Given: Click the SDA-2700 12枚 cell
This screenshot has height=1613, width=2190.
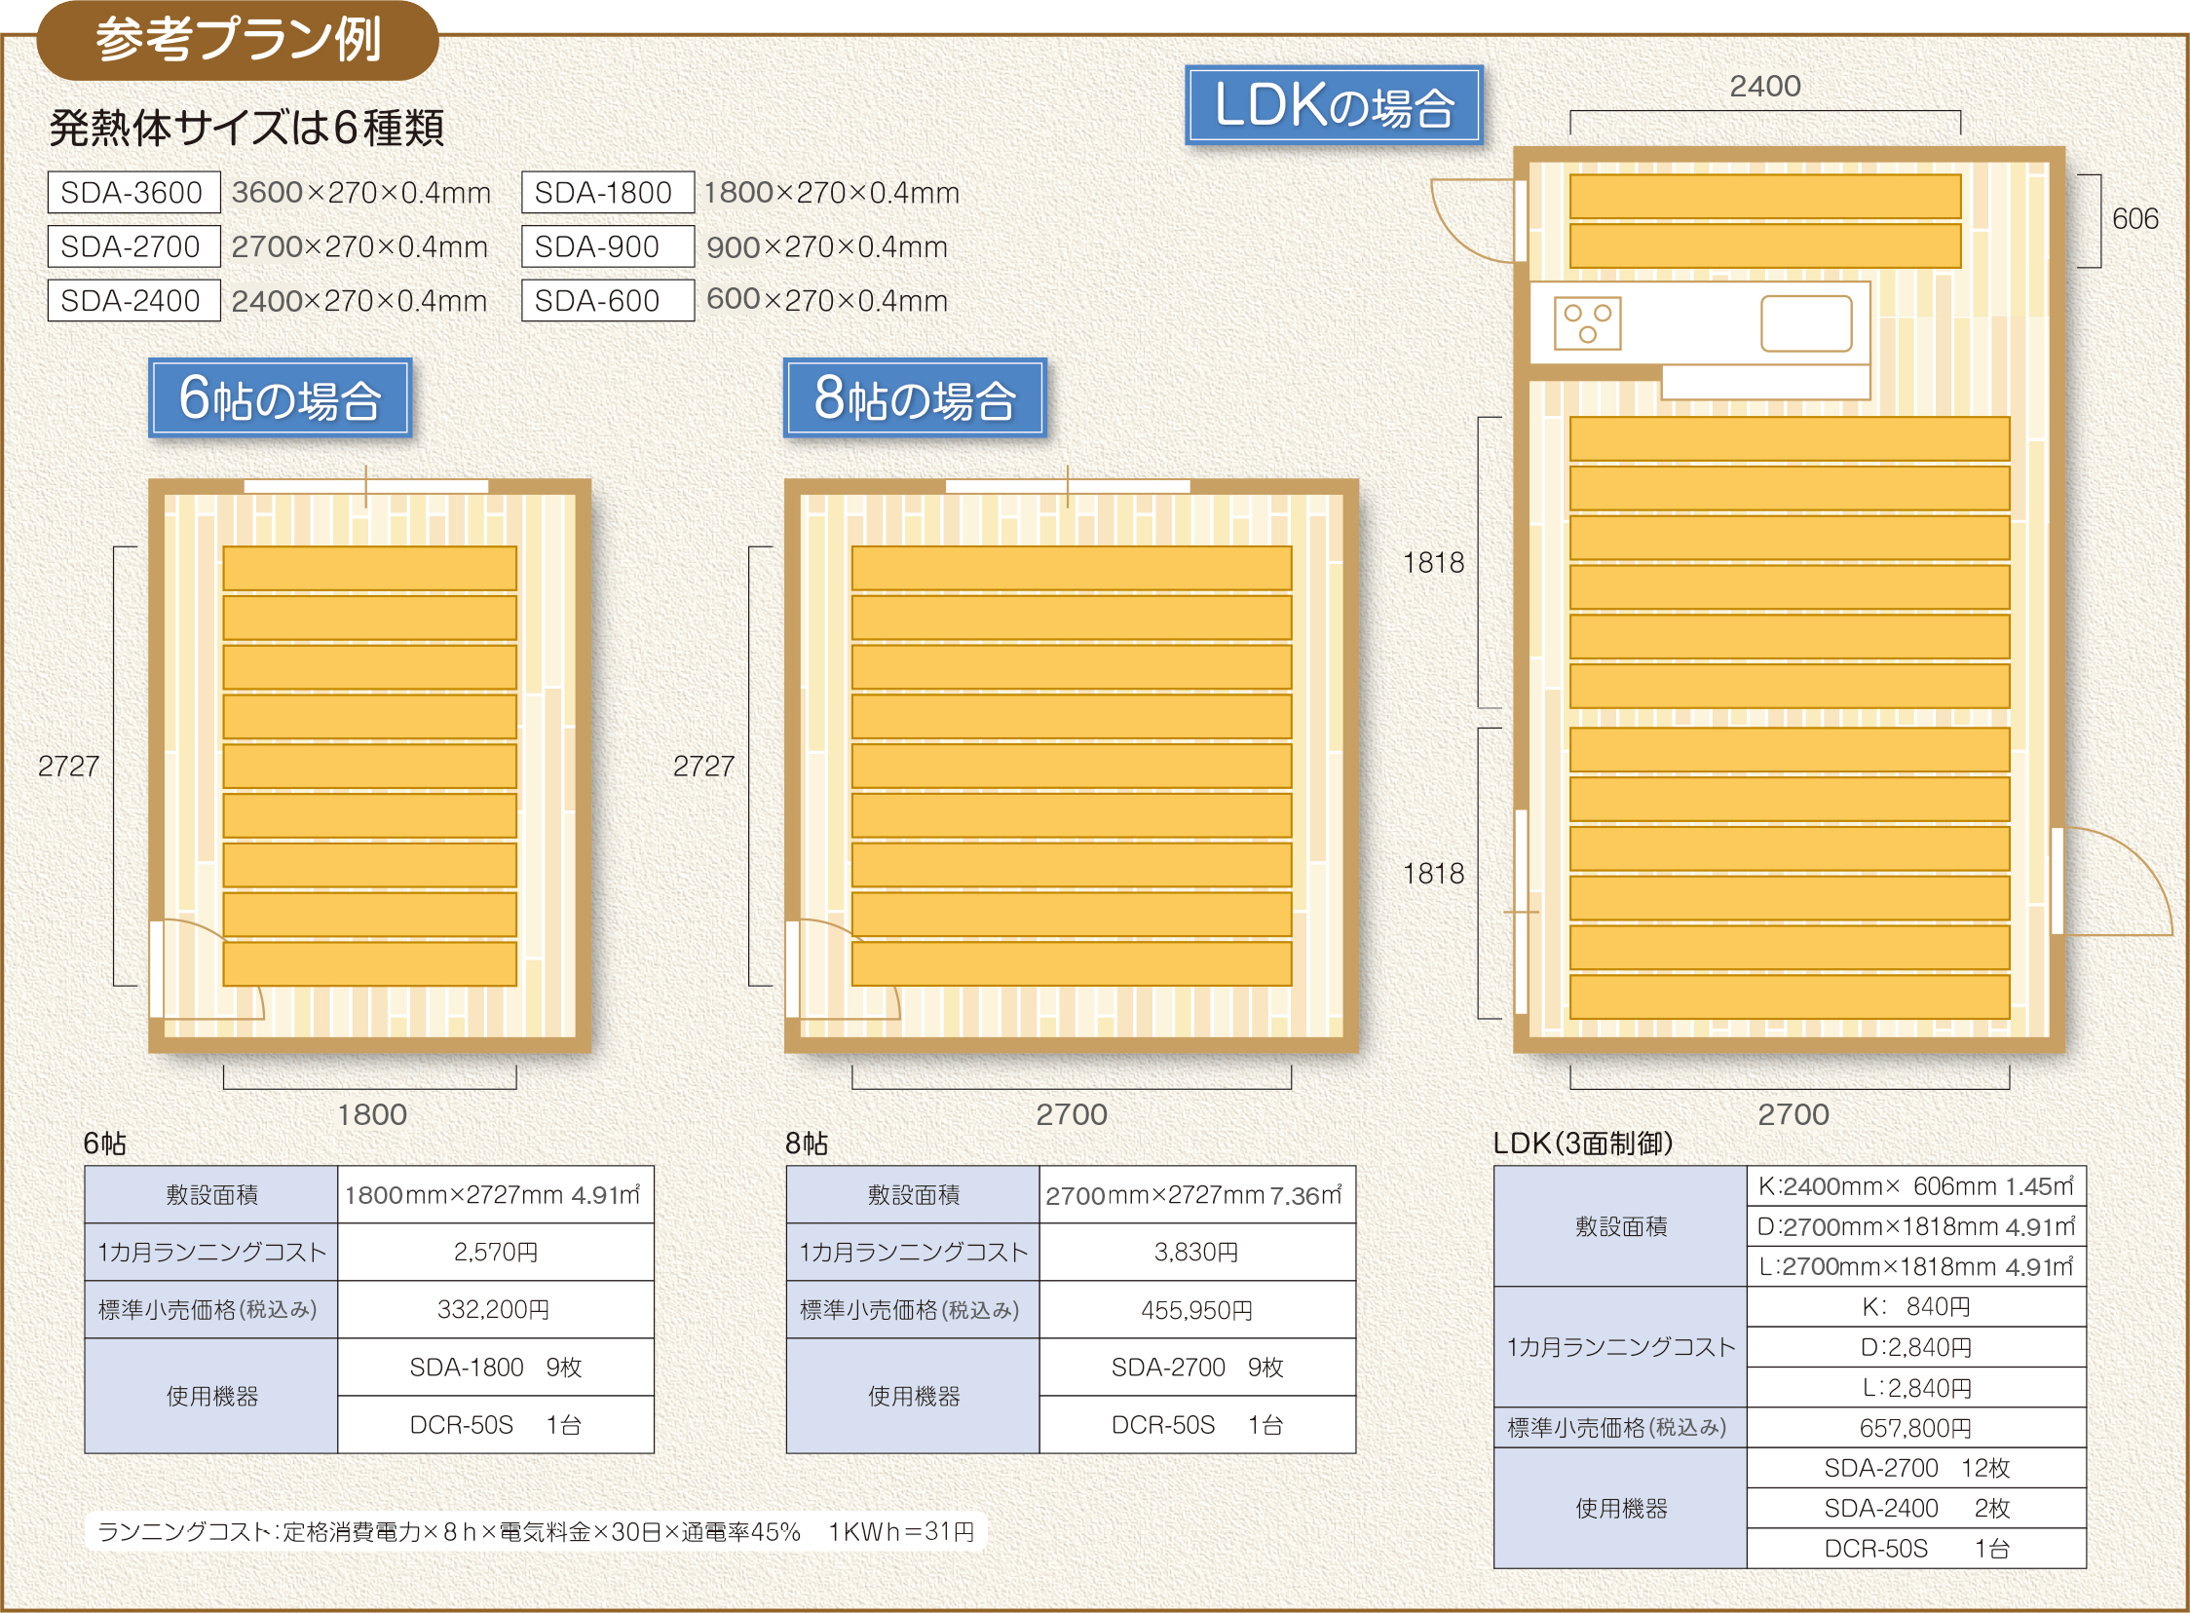Looking at the screenshot, I should pyautogui.click(x=1916, y=1468).
